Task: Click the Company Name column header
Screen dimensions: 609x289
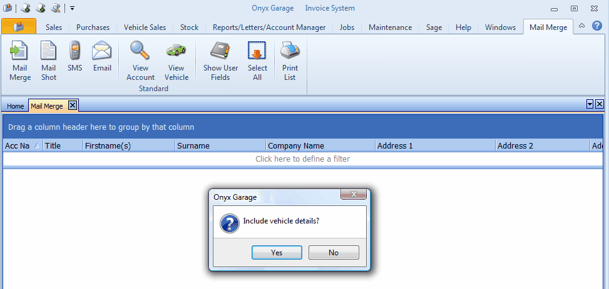Action: point(320,145)
